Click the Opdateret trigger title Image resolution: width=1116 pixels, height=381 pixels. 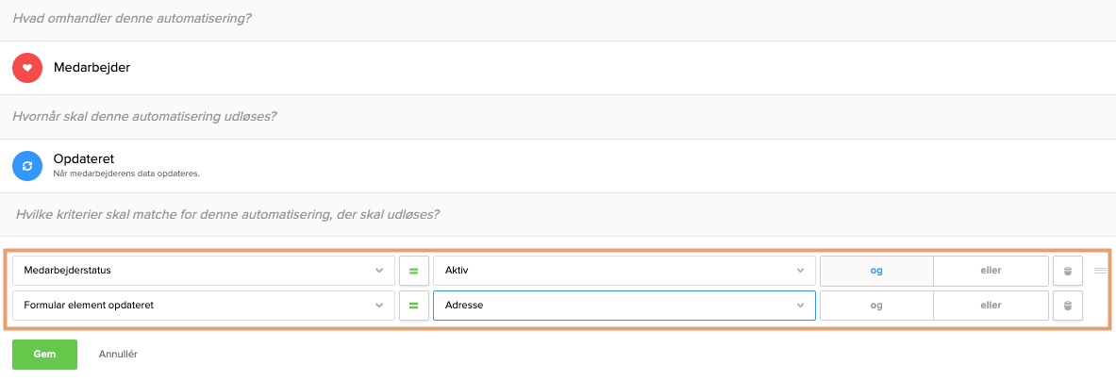[84, 158]
